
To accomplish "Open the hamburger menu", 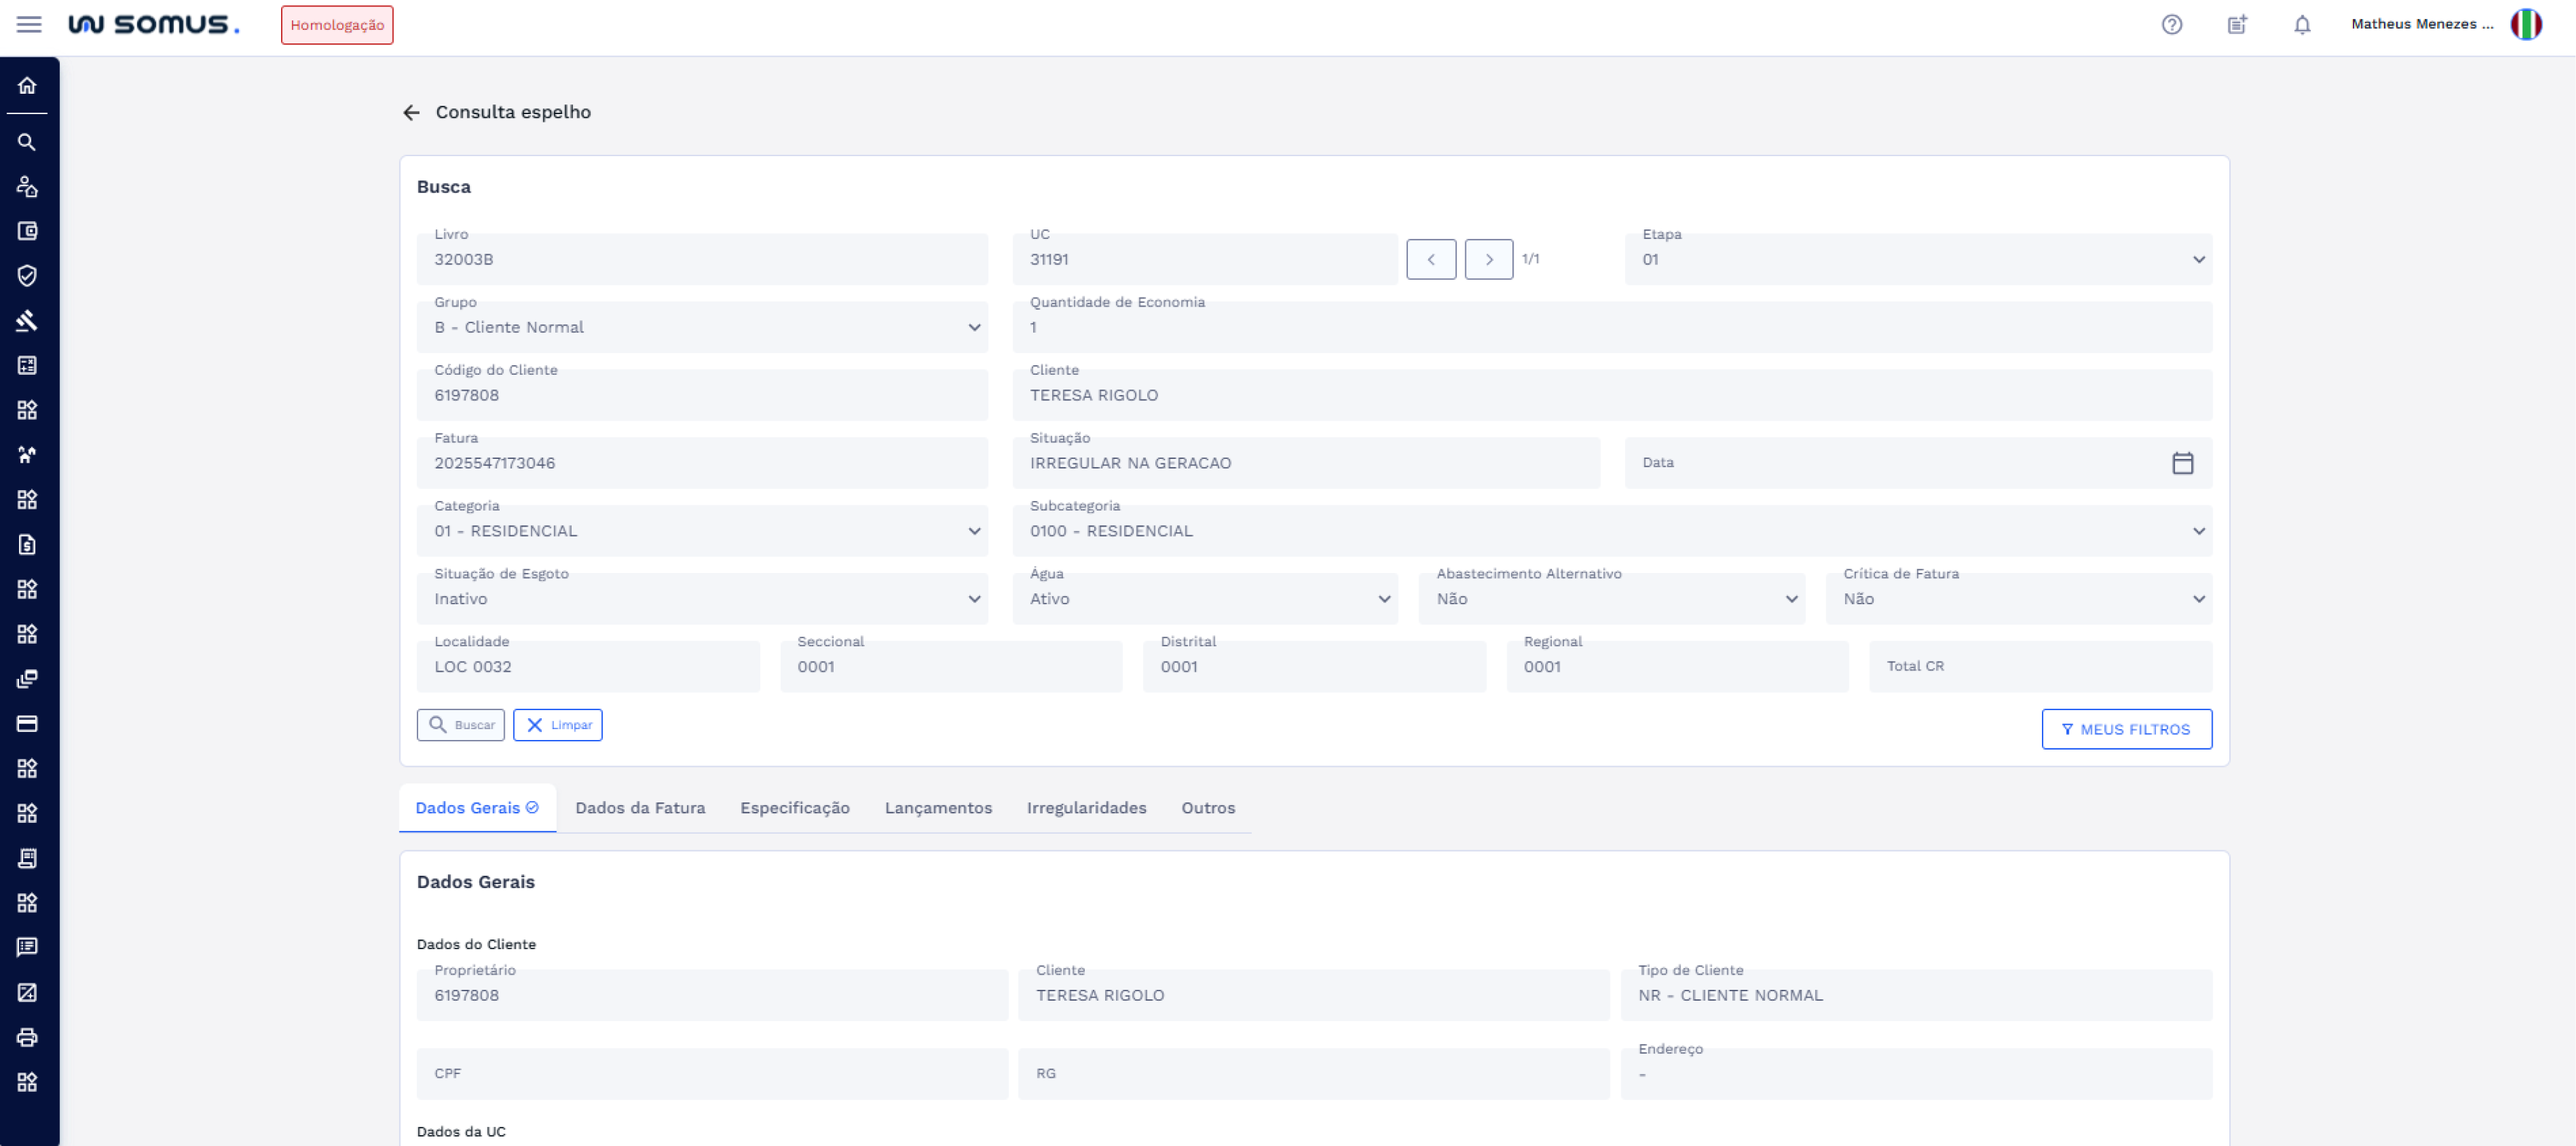I will coord(29,24).
